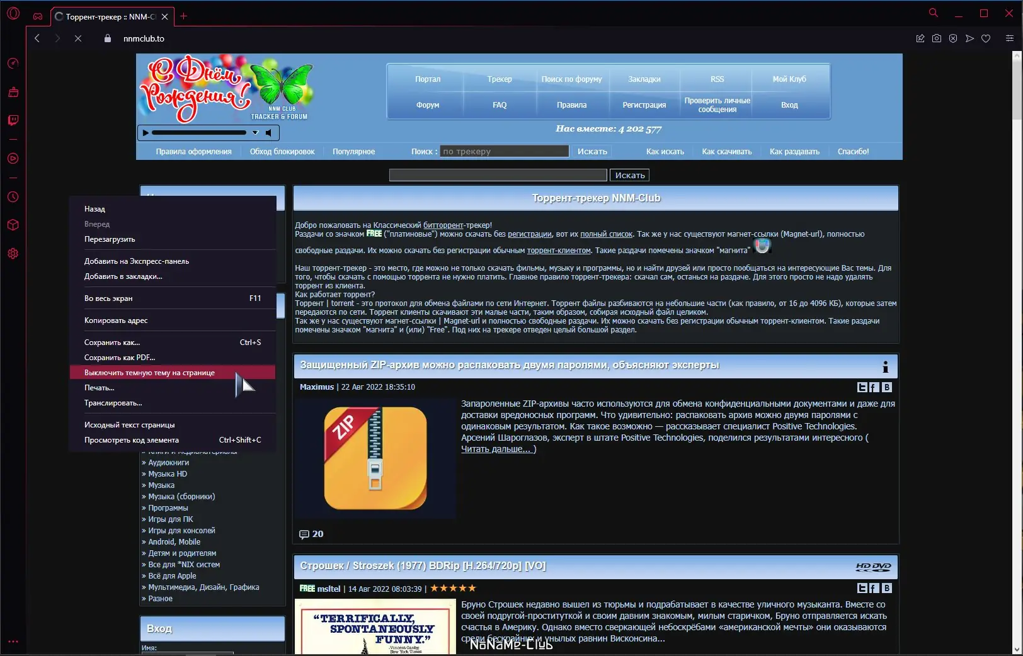Open the audio player dropdown triangle
Screen dimensions: 1023x656
(x=255, y=133)
